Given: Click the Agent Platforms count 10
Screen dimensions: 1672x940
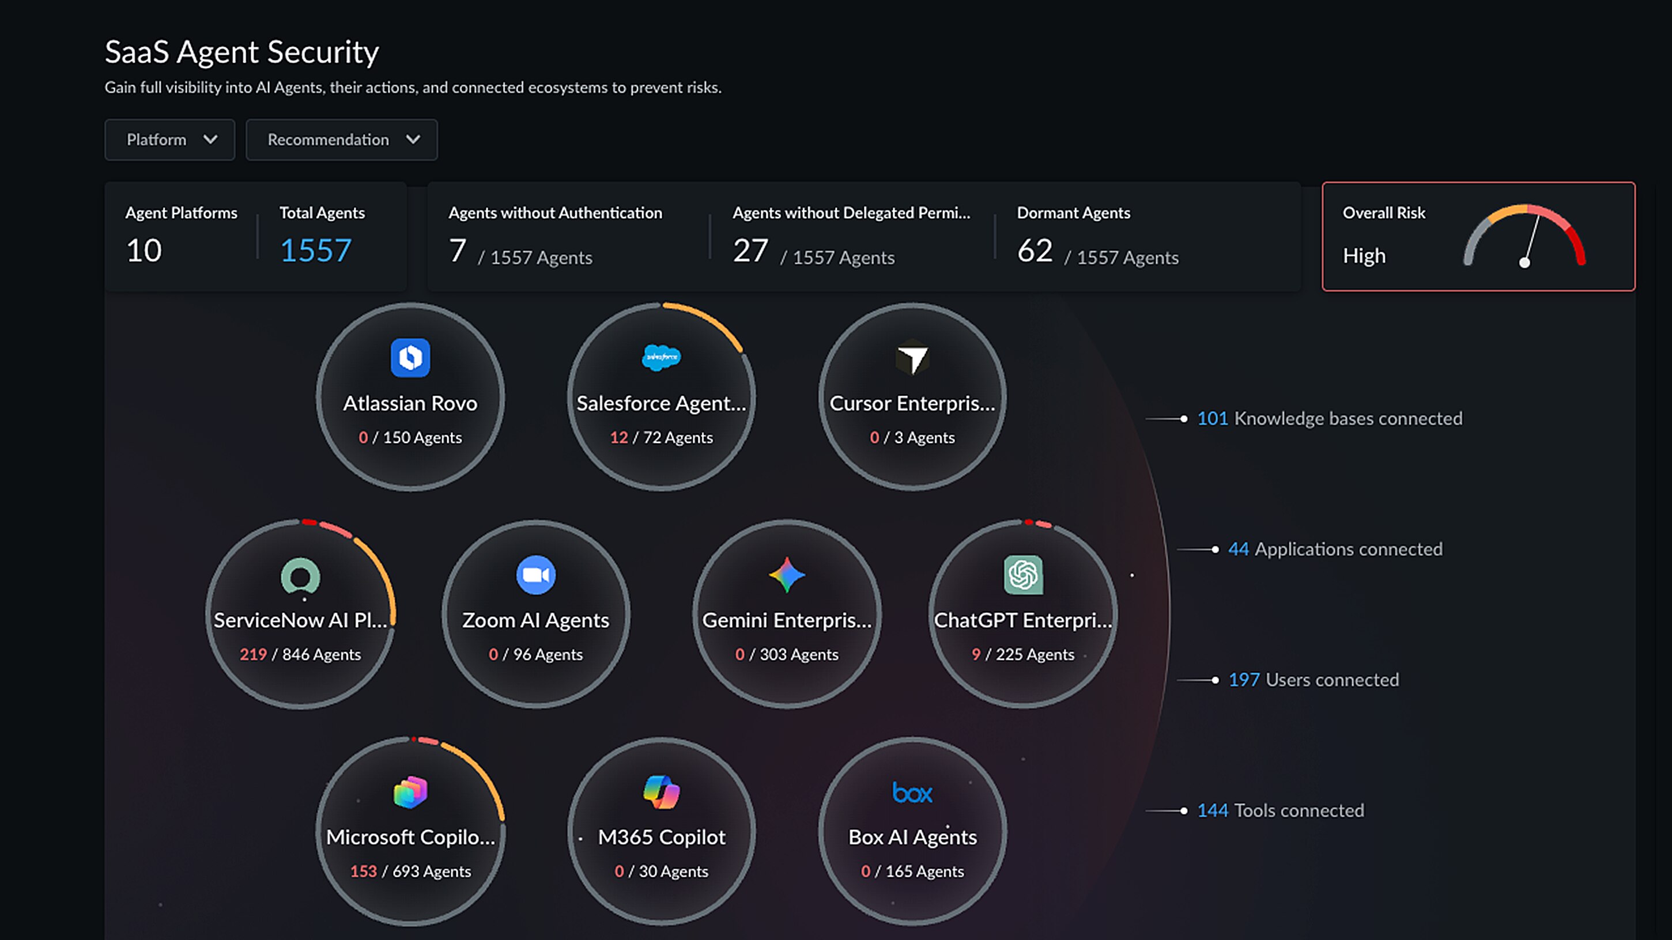Looking at the screenshot, I should click(144, 251).
